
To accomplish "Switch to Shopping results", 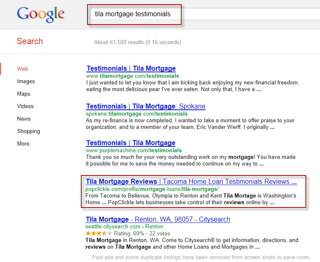I will pyautogui.click(x=28, y=131).
